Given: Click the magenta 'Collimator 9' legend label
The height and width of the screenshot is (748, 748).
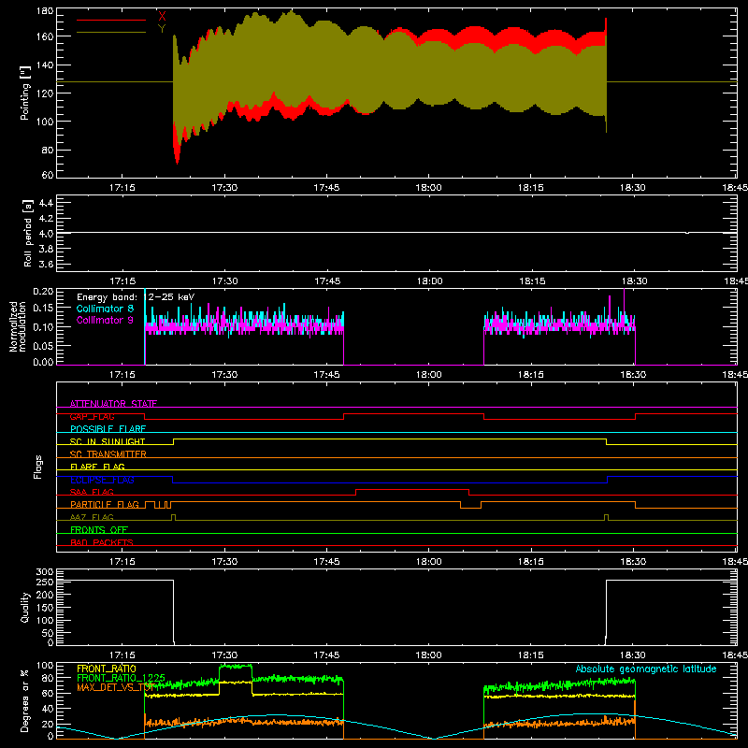Looking at the screenshot, I should [x=105, y=320].
